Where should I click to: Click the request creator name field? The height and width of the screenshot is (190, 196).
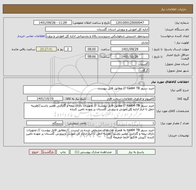[x=97, y=36]
